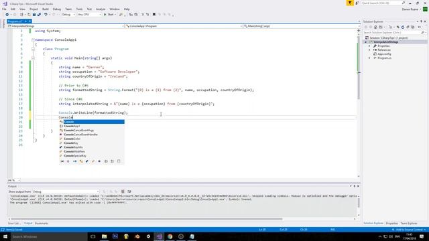Open File Explorer from the taskbar
The height and width of the screenshot is (241, 429).
pyautogui.click(x=105, y=236)
